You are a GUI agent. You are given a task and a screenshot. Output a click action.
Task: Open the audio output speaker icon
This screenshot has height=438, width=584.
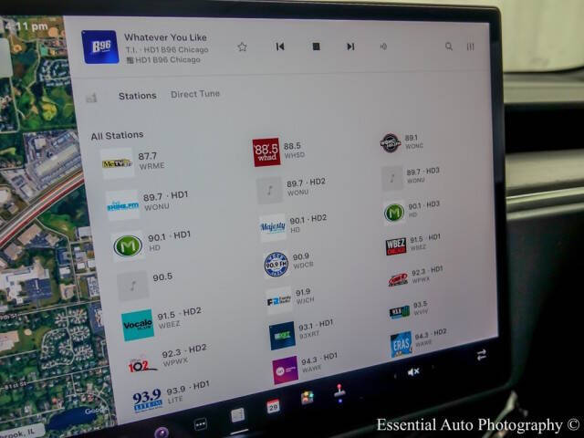click(383, 47)
